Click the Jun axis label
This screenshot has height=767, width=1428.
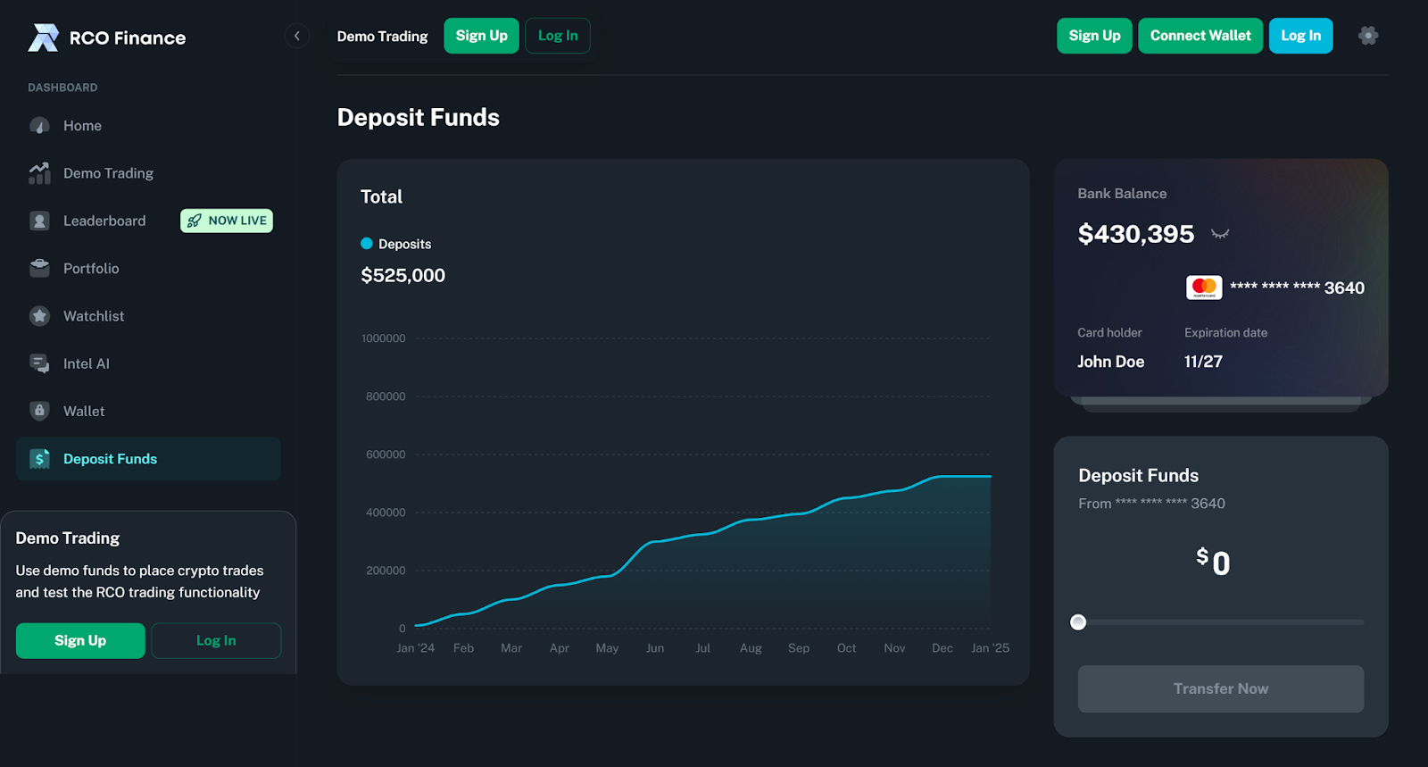(x=655, y=648)
